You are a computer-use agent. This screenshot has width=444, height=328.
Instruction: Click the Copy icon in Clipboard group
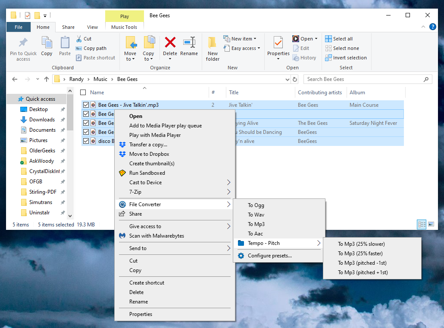(x=47, y=43)
